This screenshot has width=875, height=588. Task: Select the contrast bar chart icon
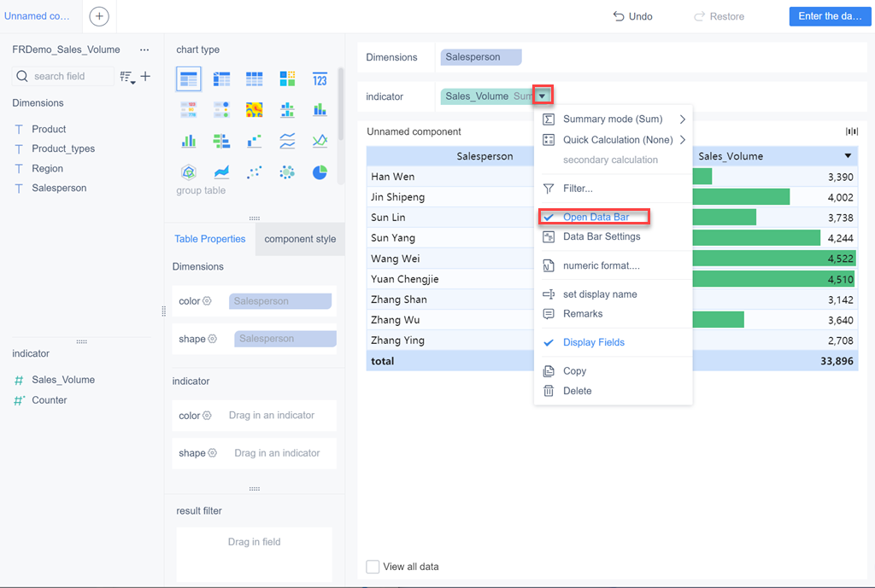[221, 141]
